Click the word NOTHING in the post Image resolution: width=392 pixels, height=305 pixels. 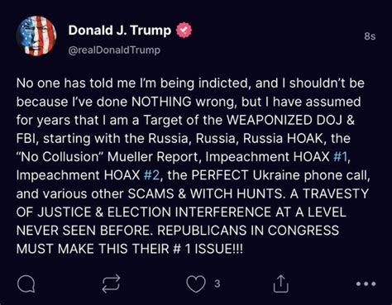point(161,102)
